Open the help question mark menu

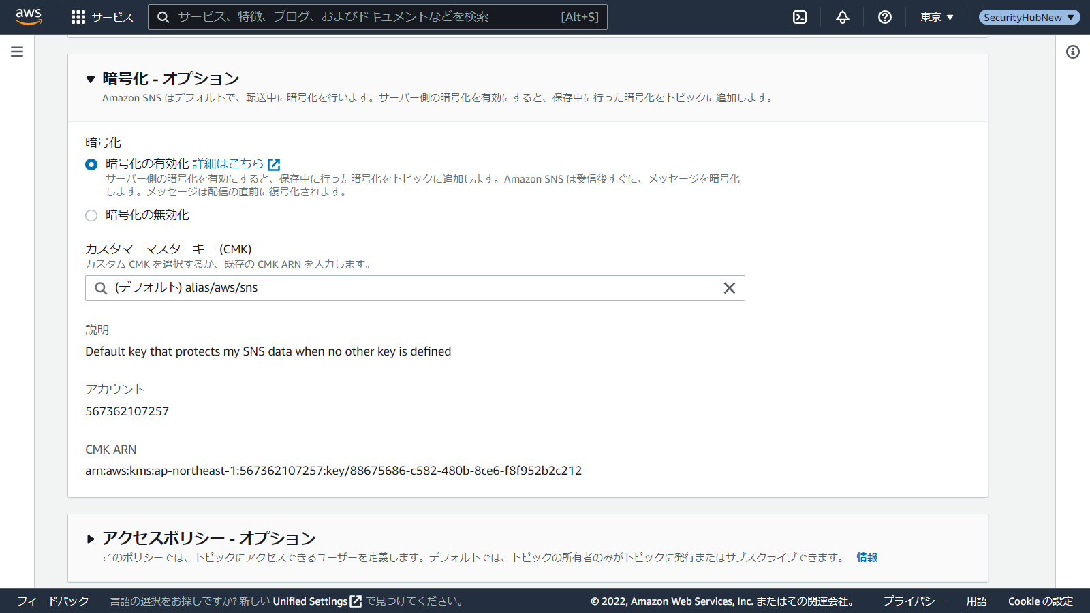(x=885, y=17)
